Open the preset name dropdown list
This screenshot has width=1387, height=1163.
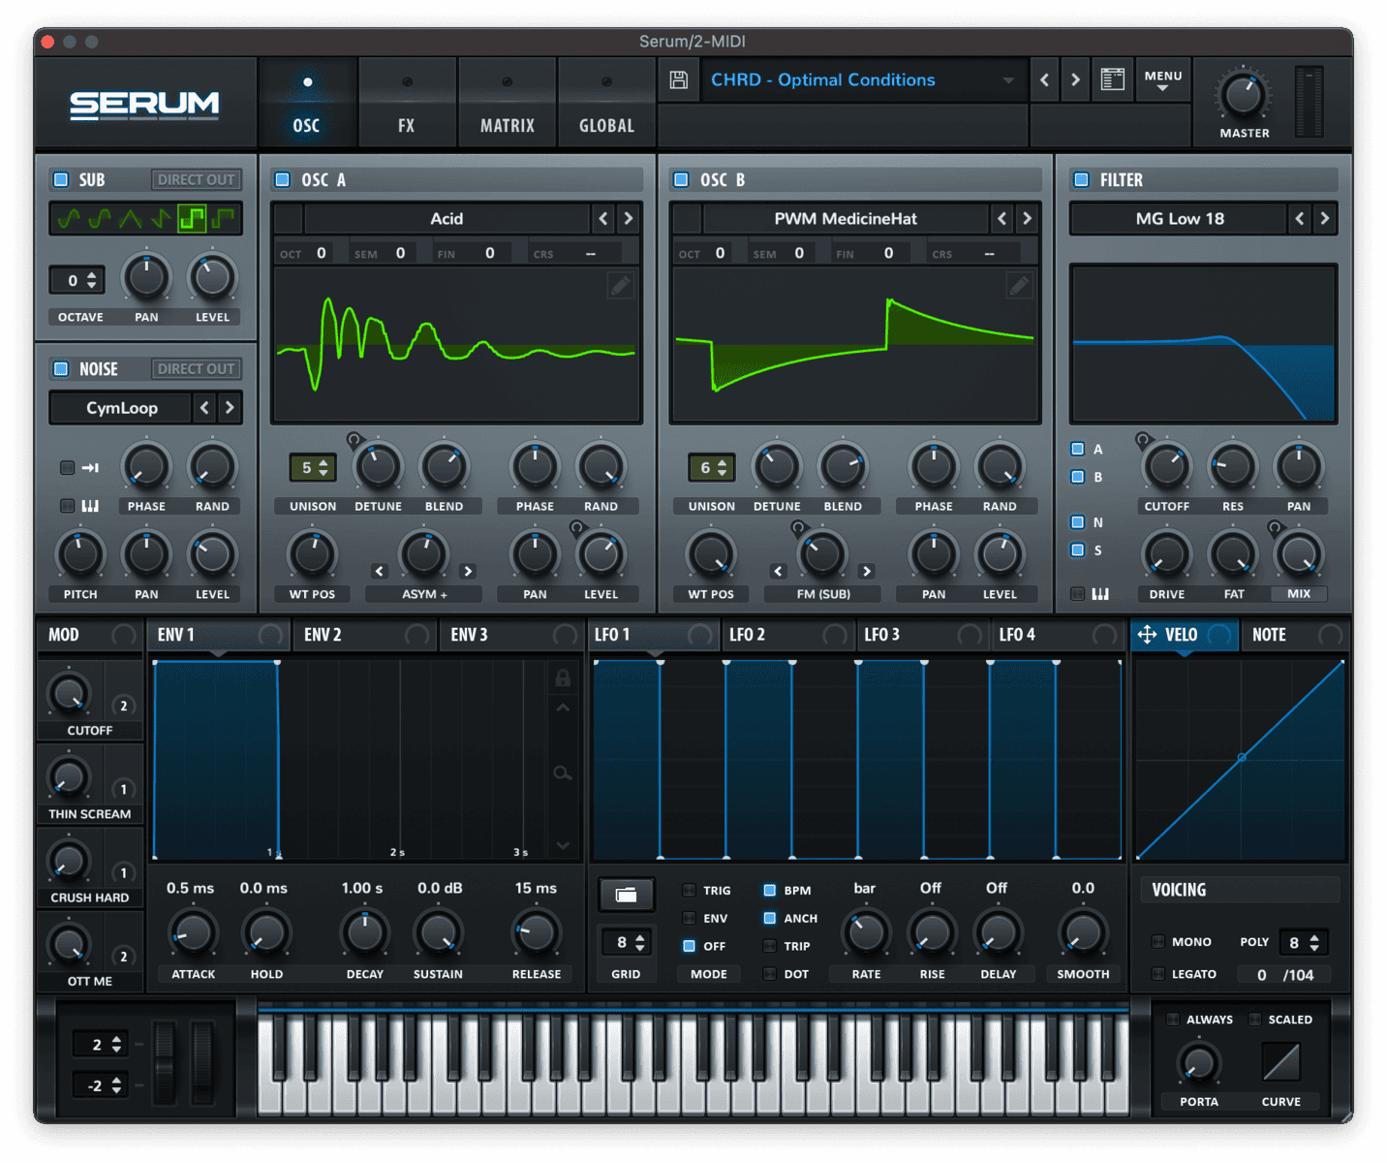point(1007,80)
